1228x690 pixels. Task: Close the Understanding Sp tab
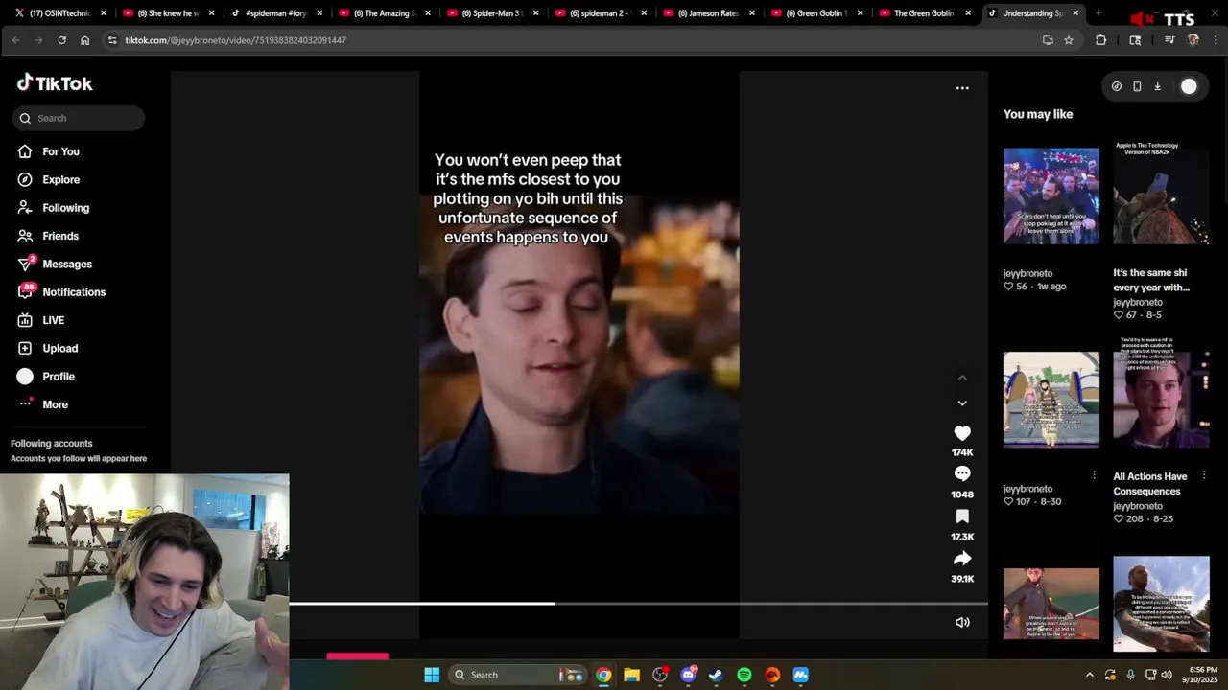coord(1075,13)
